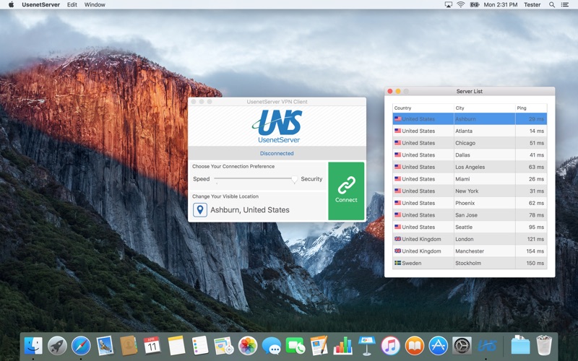Open the Edit menu
Screen dimensions: 578x361
point(72,4)
